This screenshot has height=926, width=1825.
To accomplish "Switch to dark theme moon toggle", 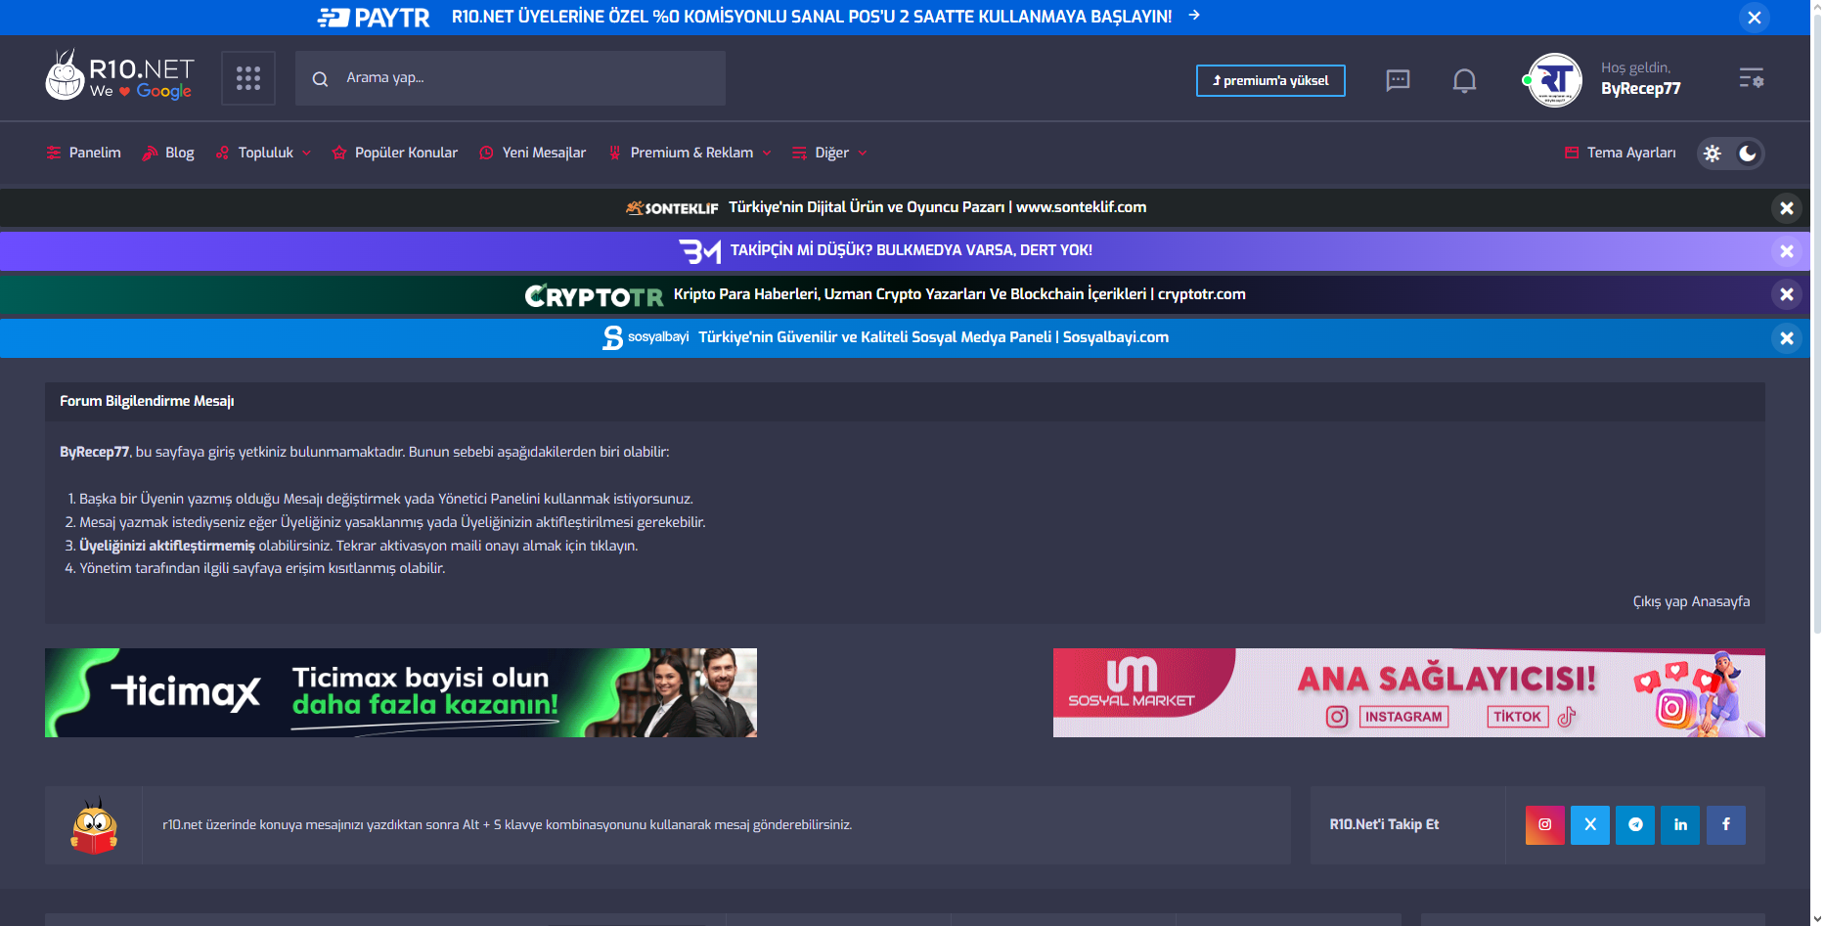I will click(1748, 154).
